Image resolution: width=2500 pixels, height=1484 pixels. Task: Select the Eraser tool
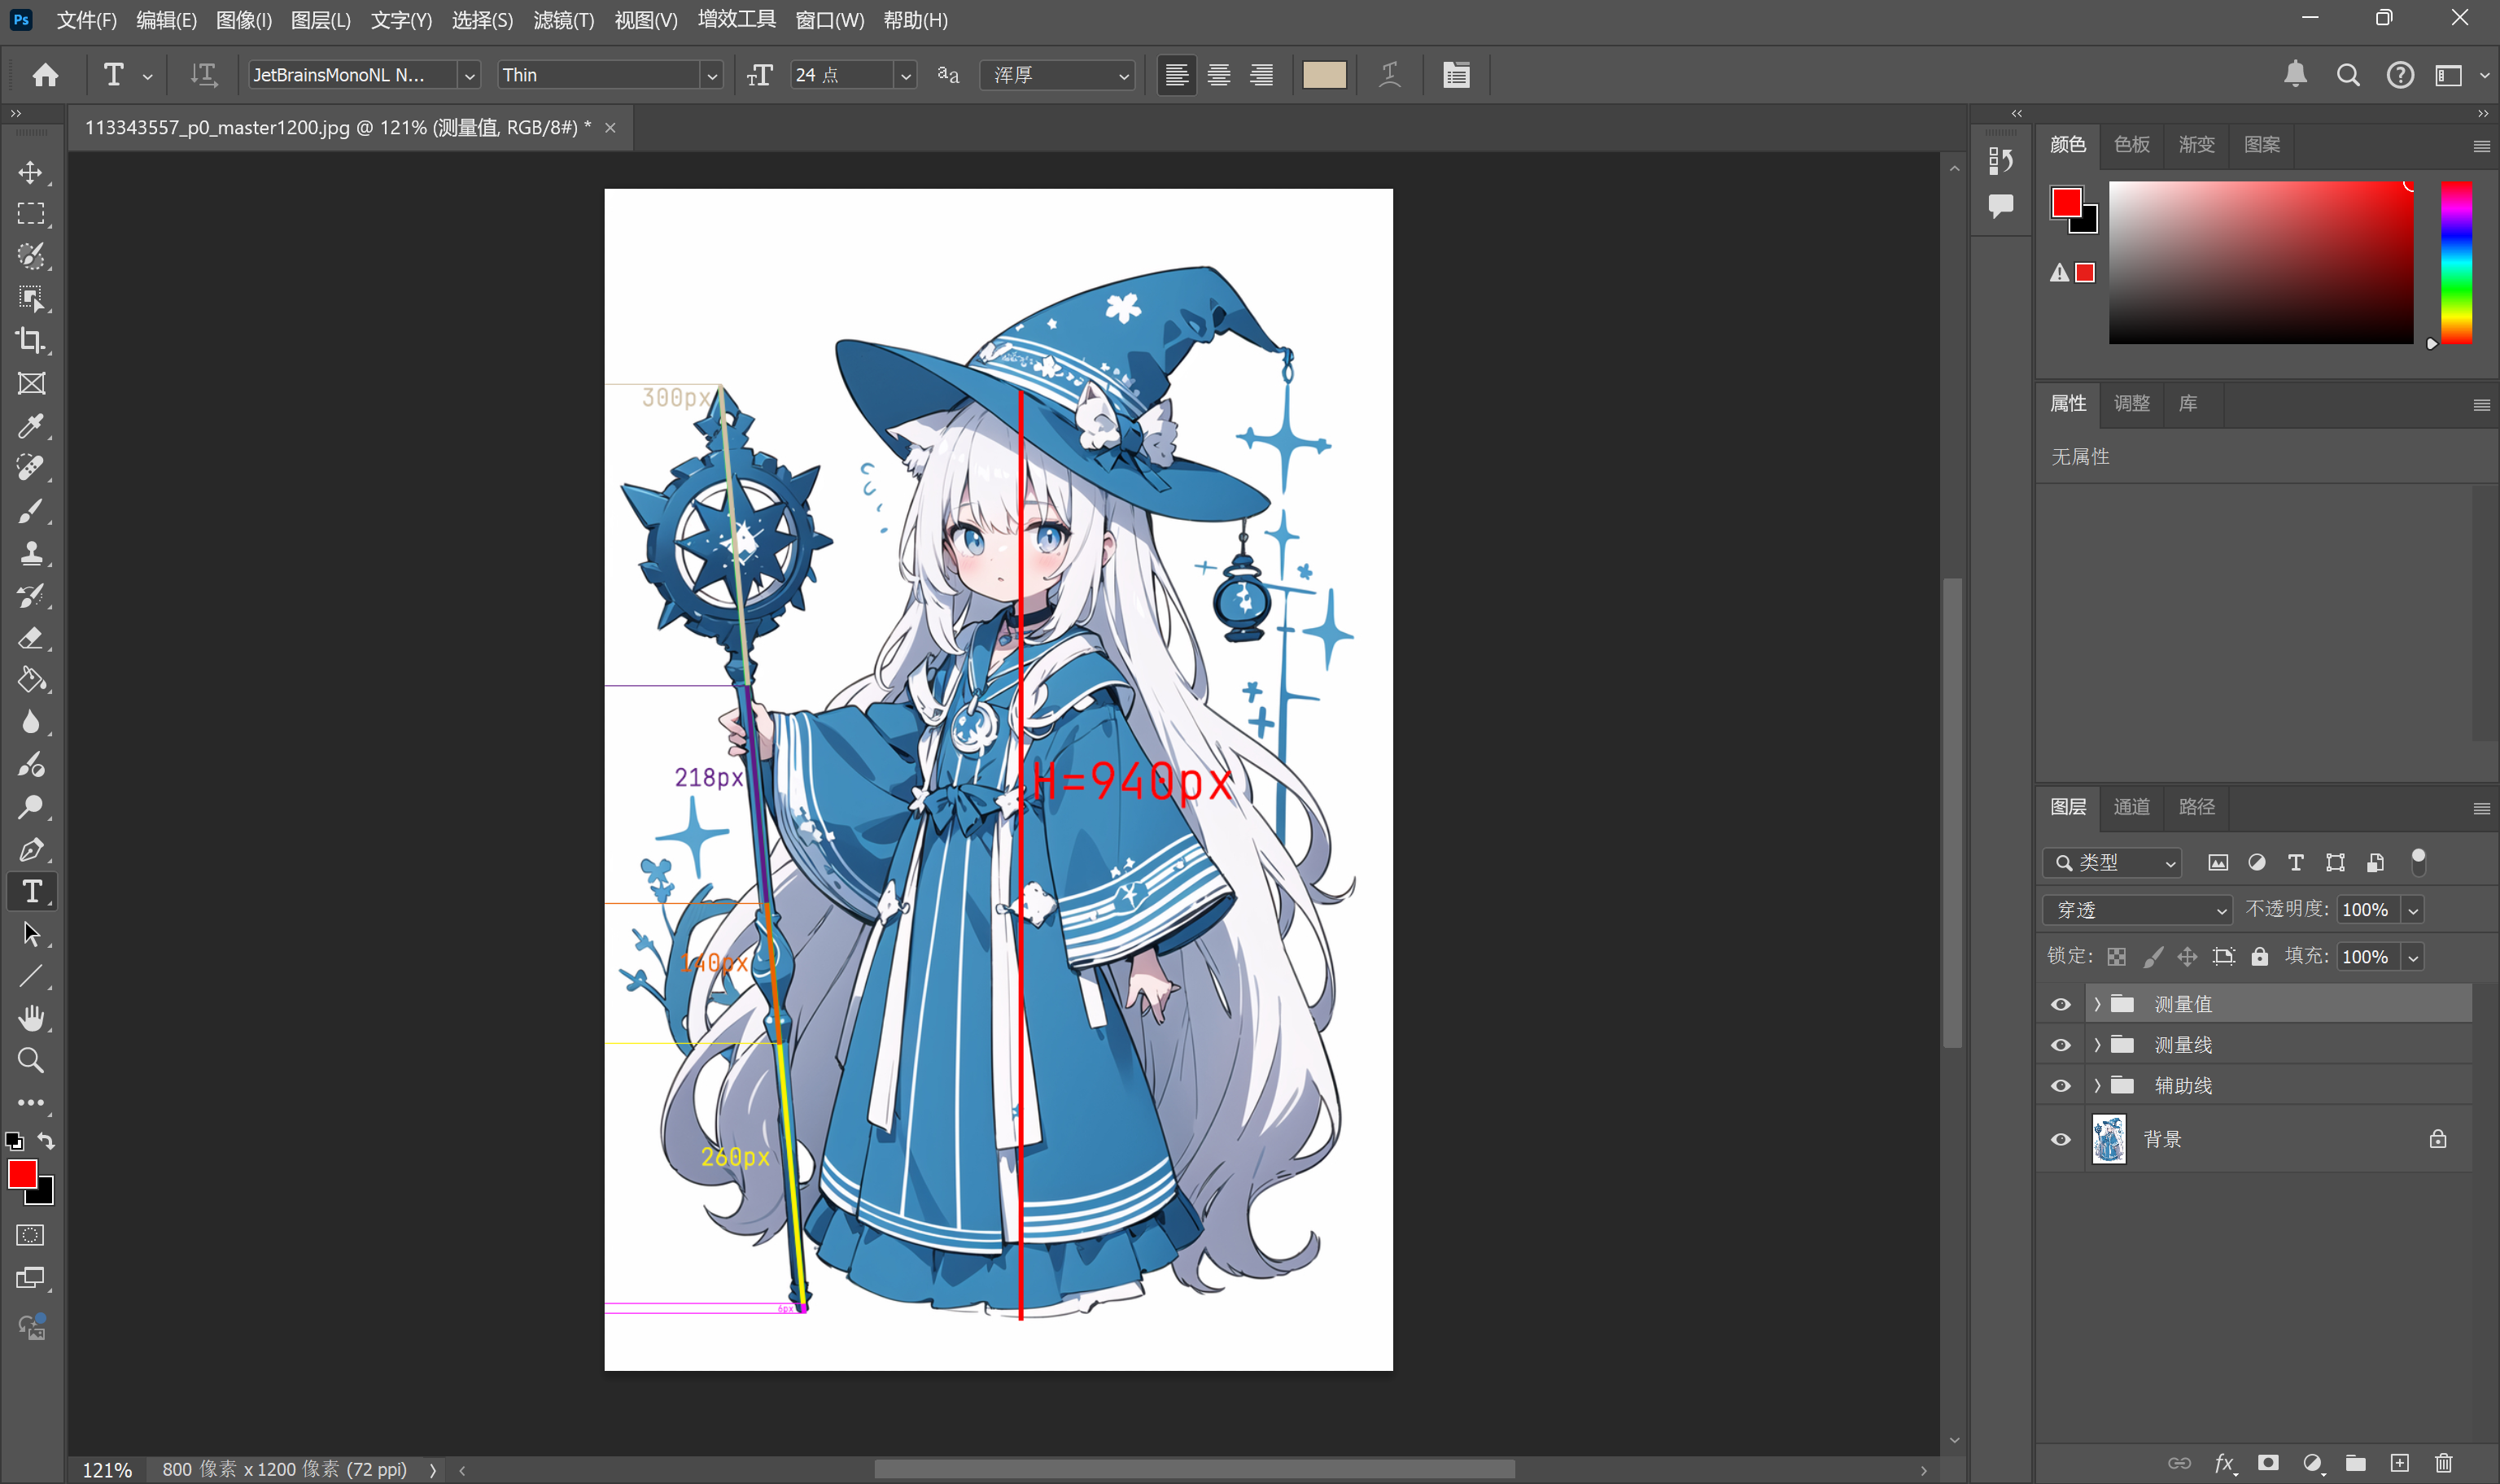30,638
